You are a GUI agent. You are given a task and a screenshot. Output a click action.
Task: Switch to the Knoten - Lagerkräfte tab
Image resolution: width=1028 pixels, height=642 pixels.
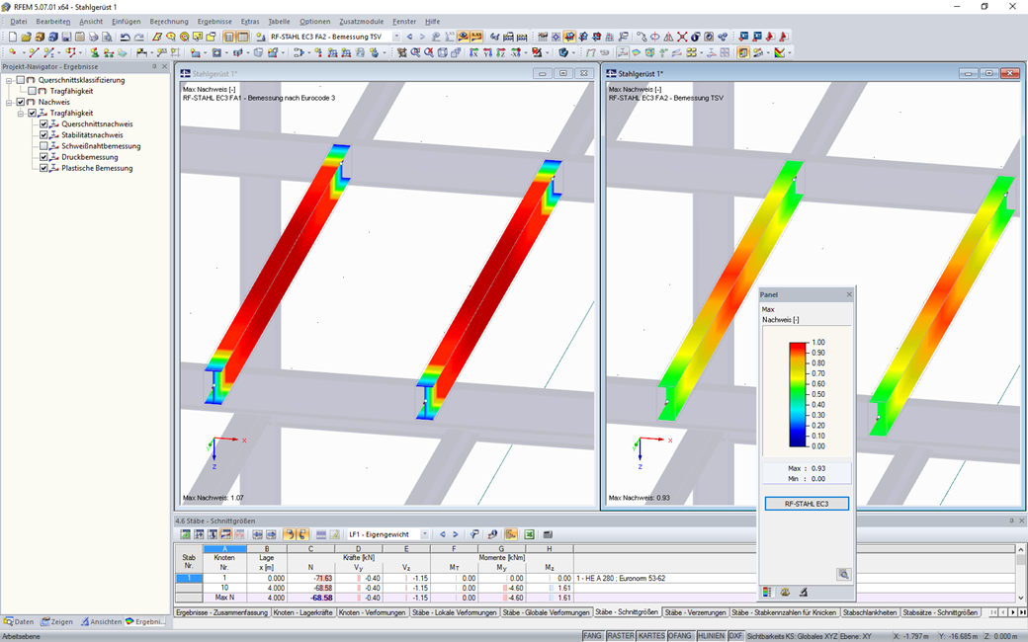click(301, 612)
